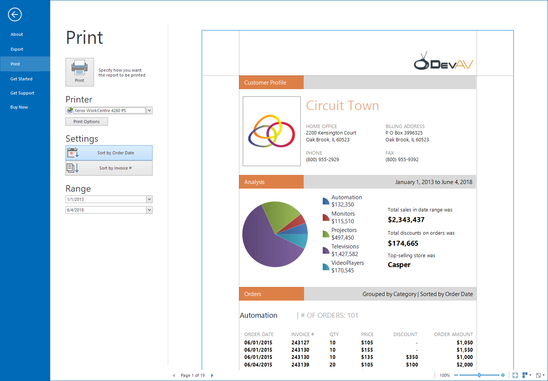Zoom out using the minus icon
Image resolution: width=548 pixels, height=381 pixels.
point(456,375)
